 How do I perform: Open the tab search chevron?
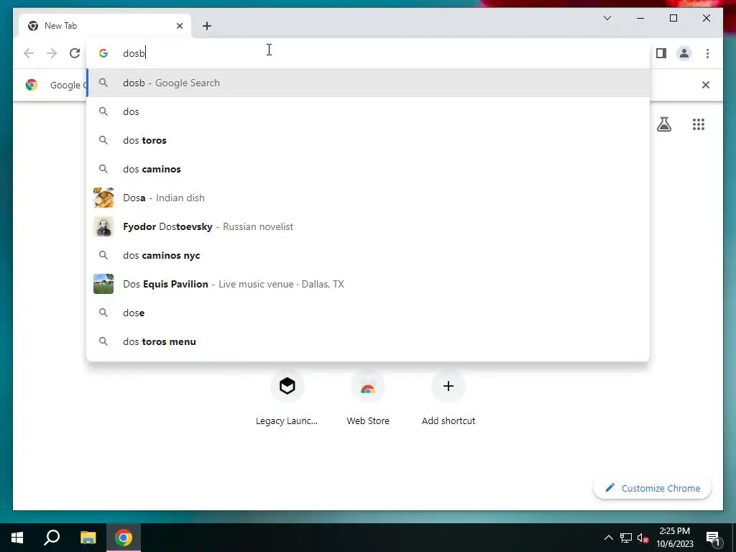tap(607, 18)
